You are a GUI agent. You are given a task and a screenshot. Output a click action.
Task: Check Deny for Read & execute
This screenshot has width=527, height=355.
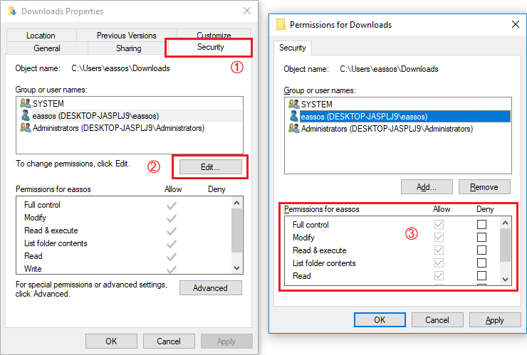coord(482,250)
